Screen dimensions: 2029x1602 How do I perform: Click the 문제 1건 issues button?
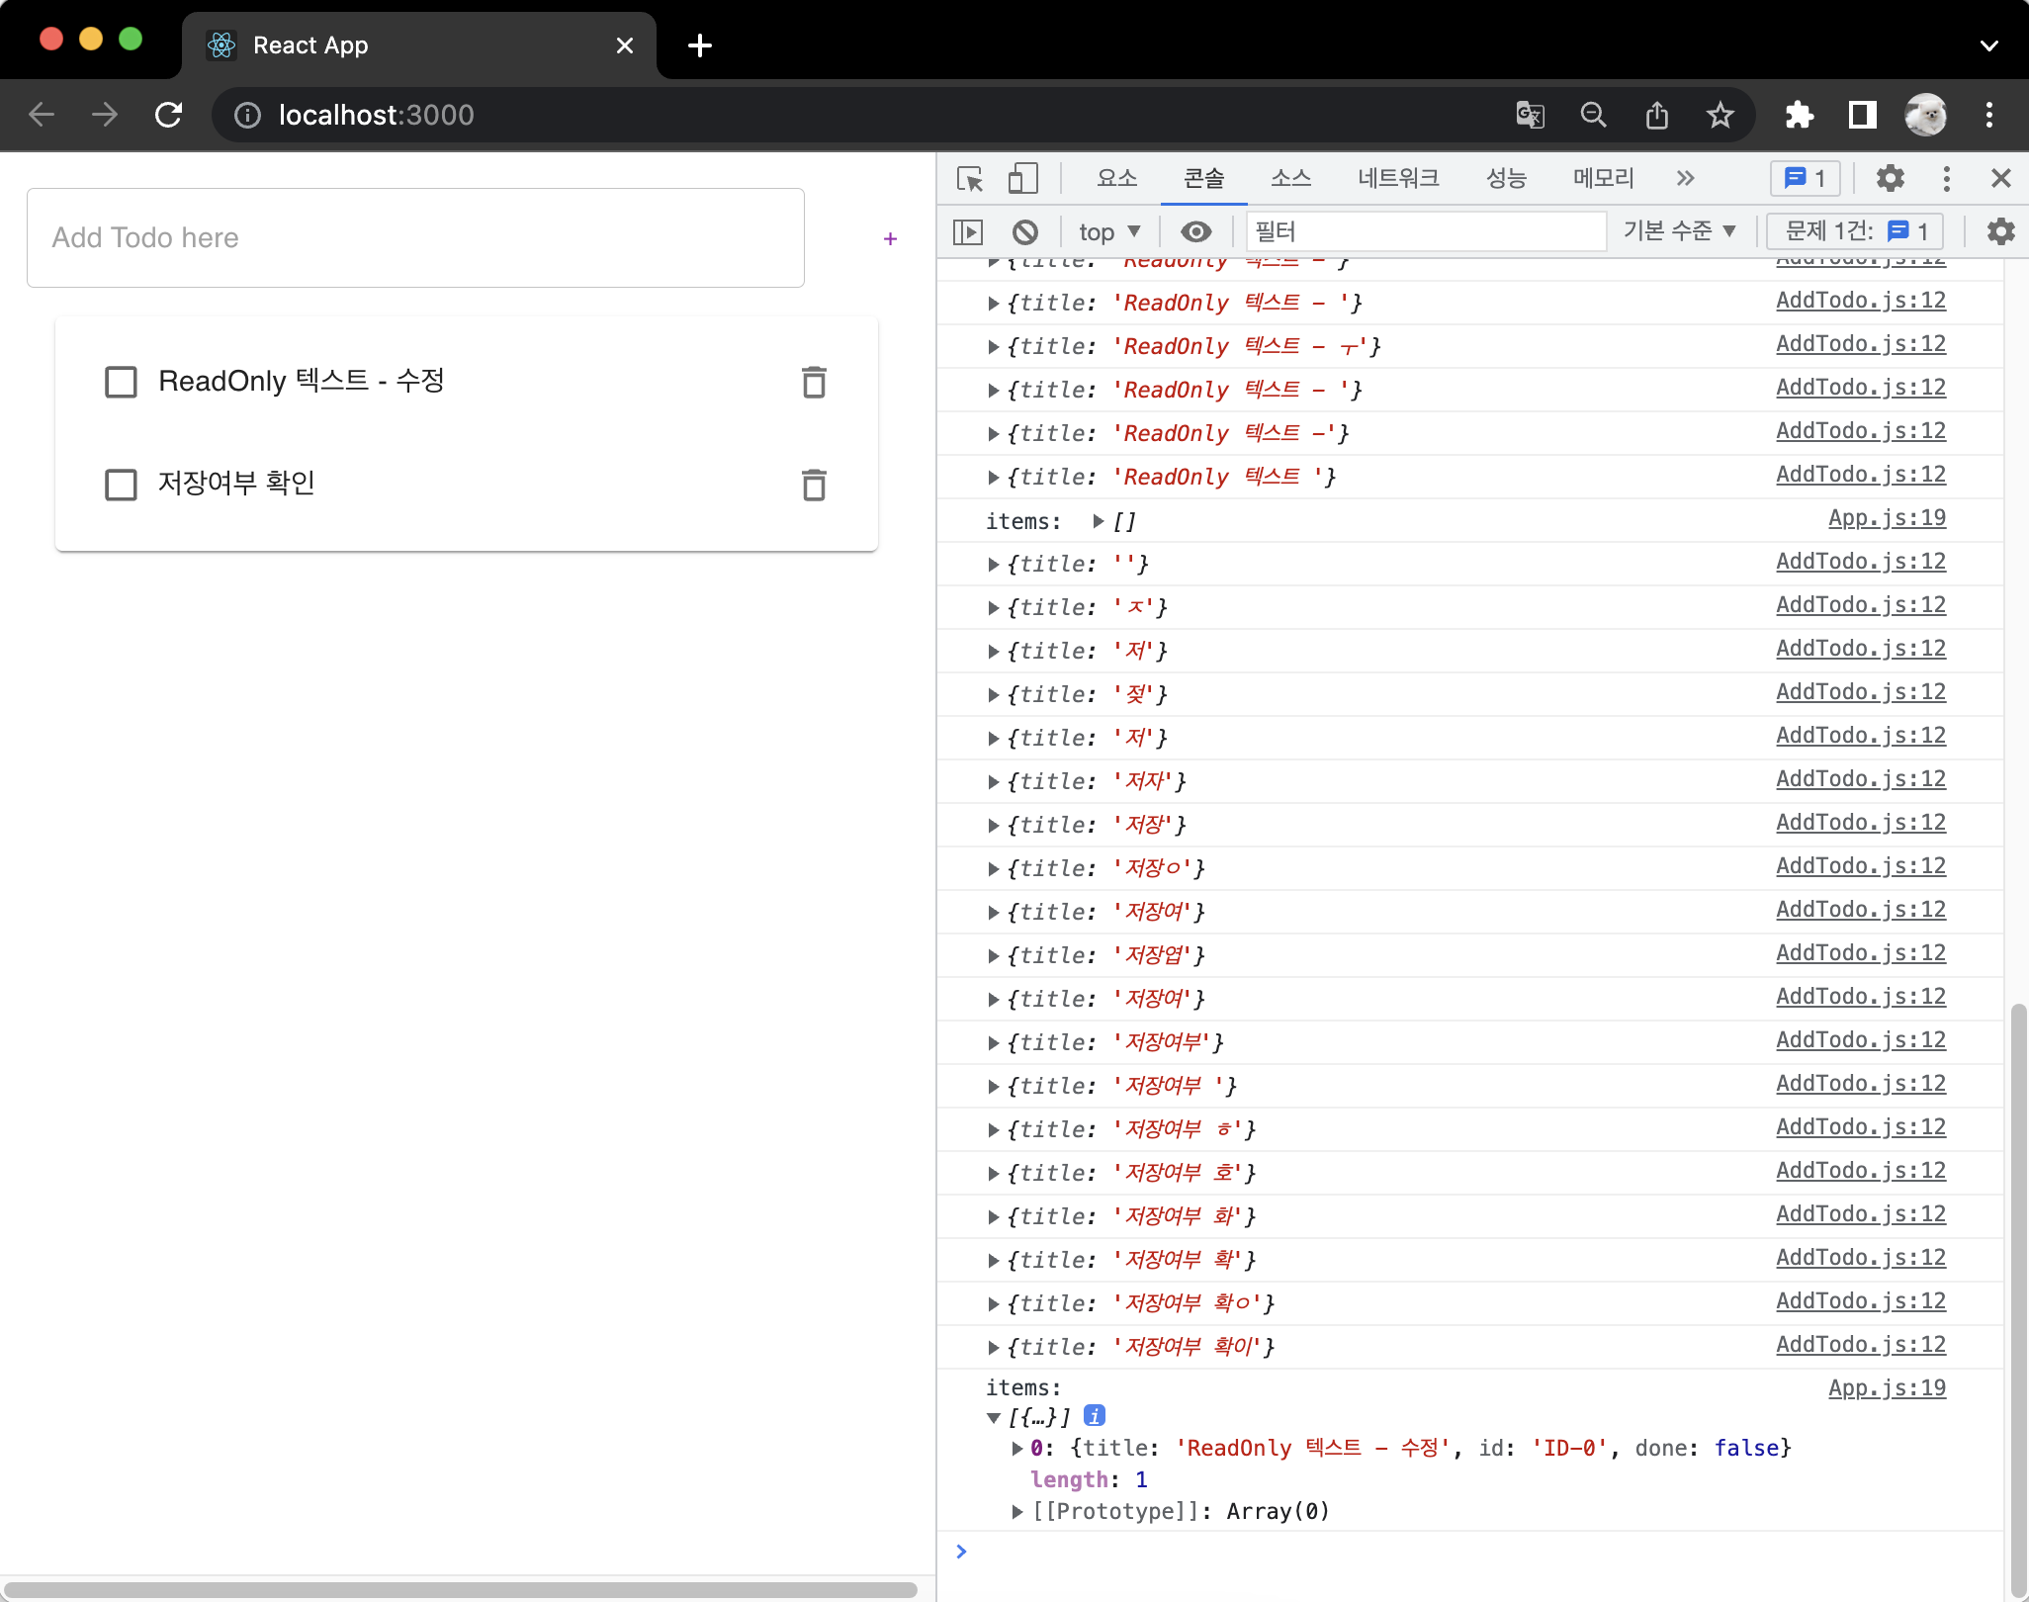click(x=1855, y=231)
